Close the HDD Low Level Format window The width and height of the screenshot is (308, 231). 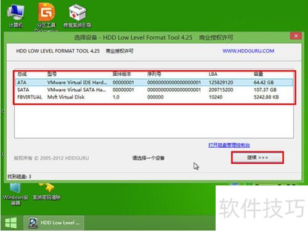tap(296, 36)
